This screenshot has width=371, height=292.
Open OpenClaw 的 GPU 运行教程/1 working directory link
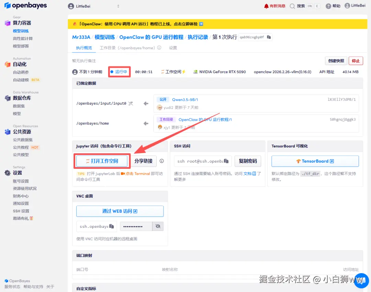click(x=205, y=119)
